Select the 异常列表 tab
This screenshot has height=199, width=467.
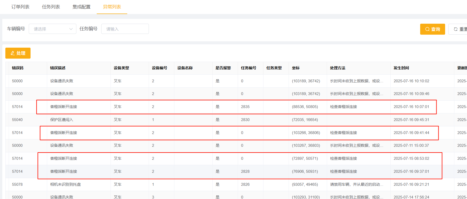click(x=112, y=7)
